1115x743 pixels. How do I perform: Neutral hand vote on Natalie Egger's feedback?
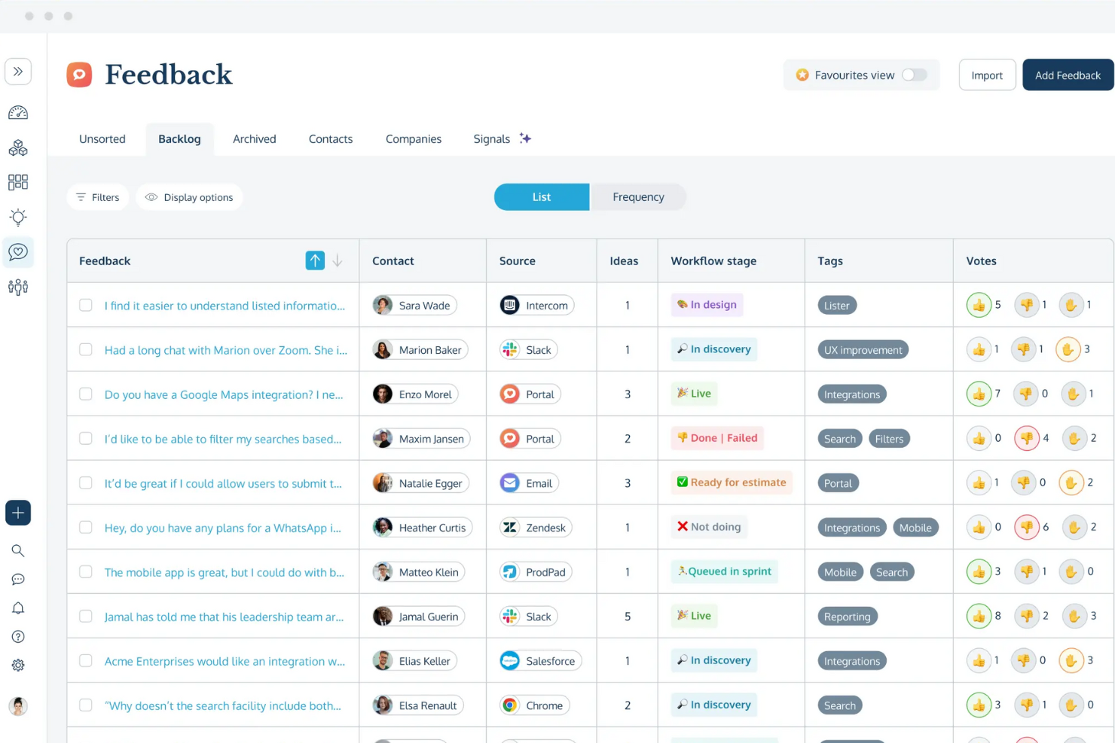1071,483
